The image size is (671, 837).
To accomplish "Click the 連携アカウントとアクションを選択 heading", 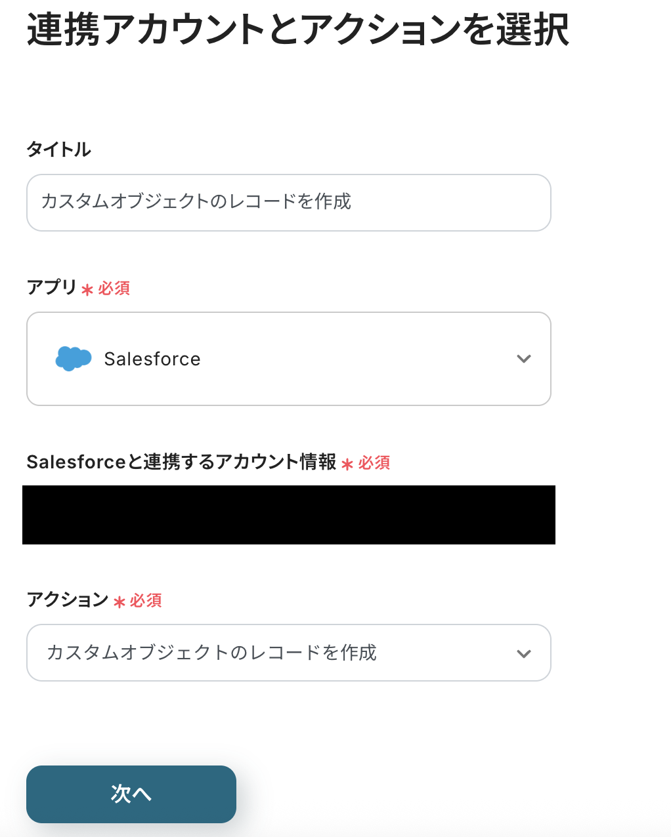I will (297, 30).
